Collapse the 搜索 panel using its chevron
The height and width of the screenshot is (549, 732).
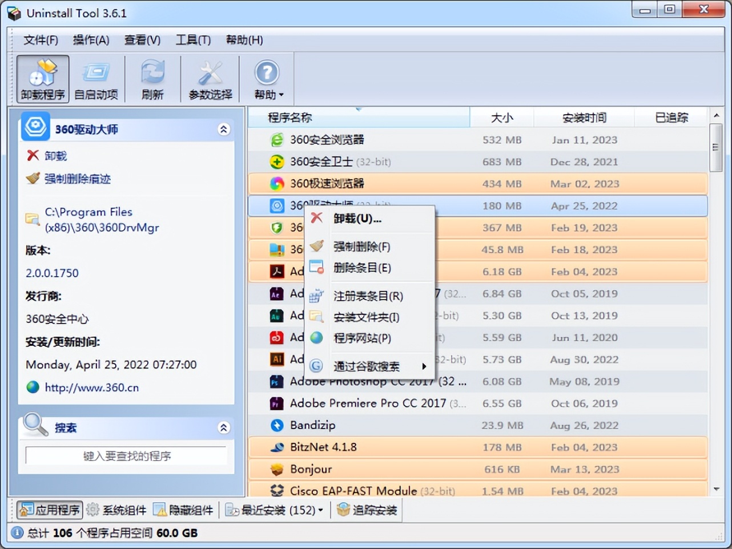point(224,427)
